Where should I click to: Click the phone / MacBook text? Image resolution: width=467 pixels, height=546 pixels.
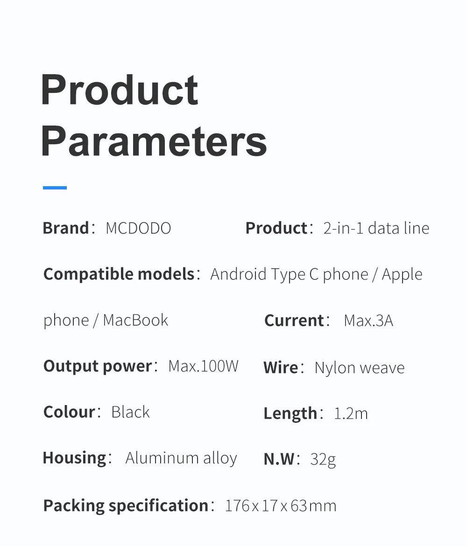click(x=106, y=320)
